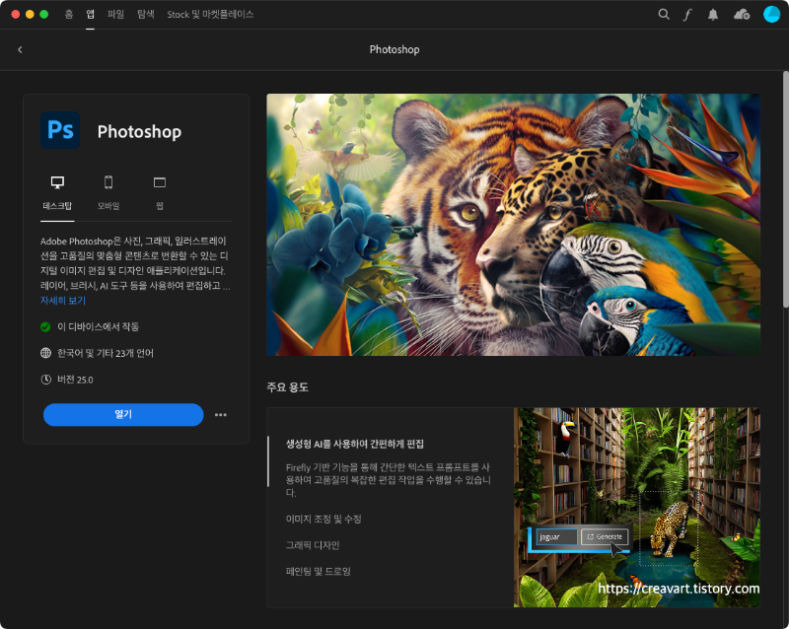Open the 홈 menu tab

point(69,14)
